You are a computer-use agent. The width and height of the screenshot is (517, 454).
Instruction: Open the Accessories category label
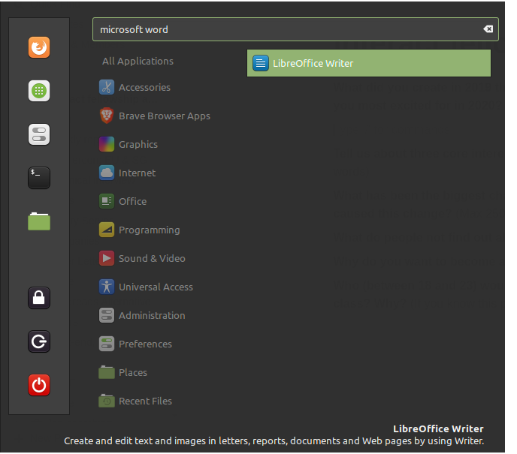click(144, 88)
